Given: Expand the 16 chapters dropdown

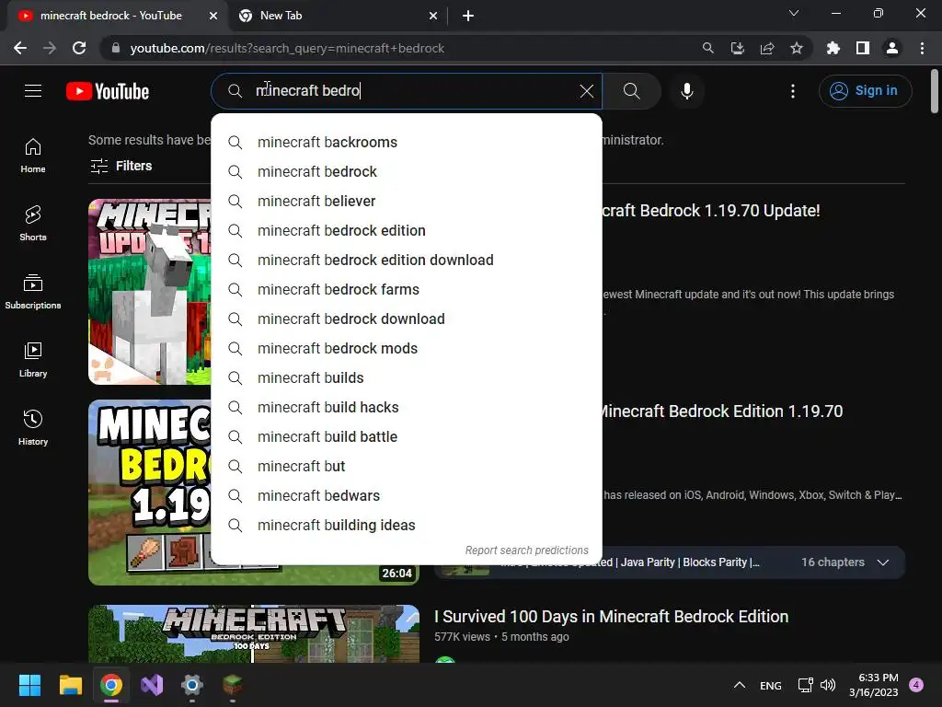Looking at the screenshot, I should [882, 562].
